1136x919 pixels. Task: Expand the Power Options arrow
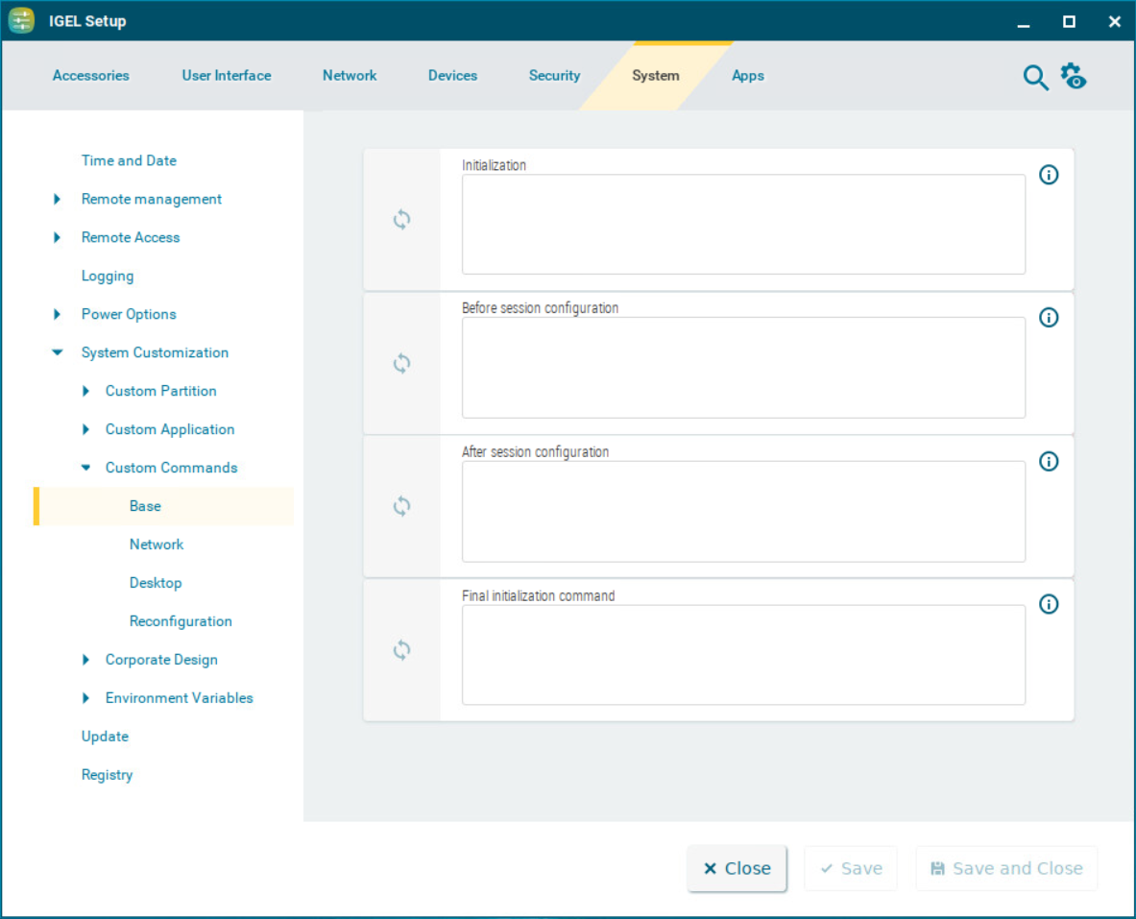[x=58, y=315]
